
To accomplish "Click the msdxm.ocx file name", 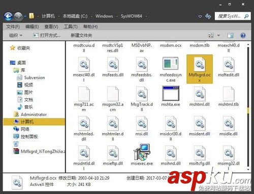I will click(x=171, y=46).
